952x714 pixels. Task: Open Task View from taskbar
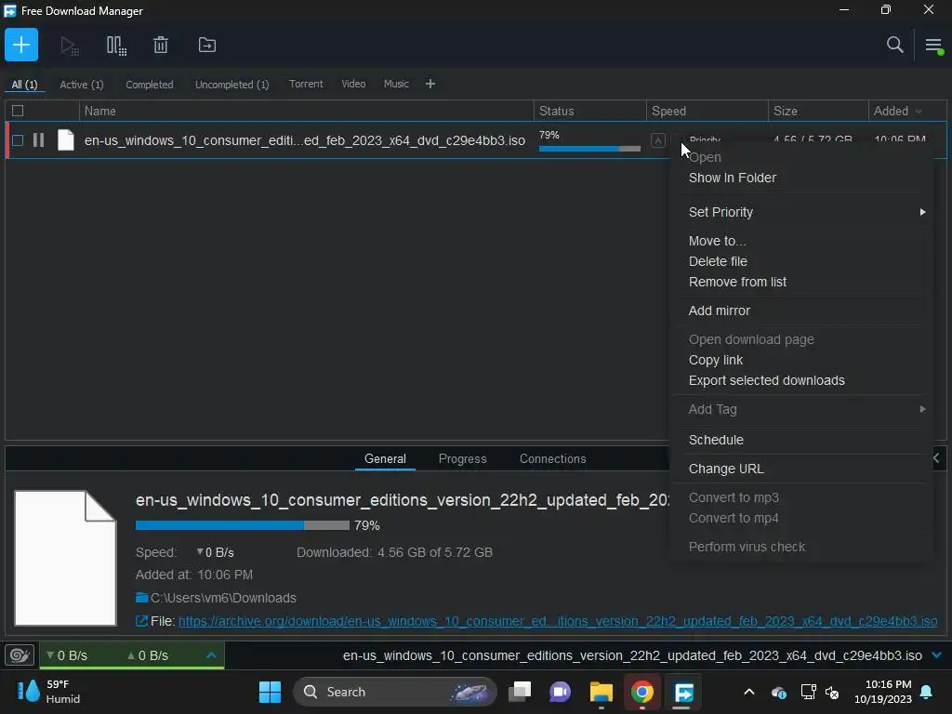tap(520, 692)
